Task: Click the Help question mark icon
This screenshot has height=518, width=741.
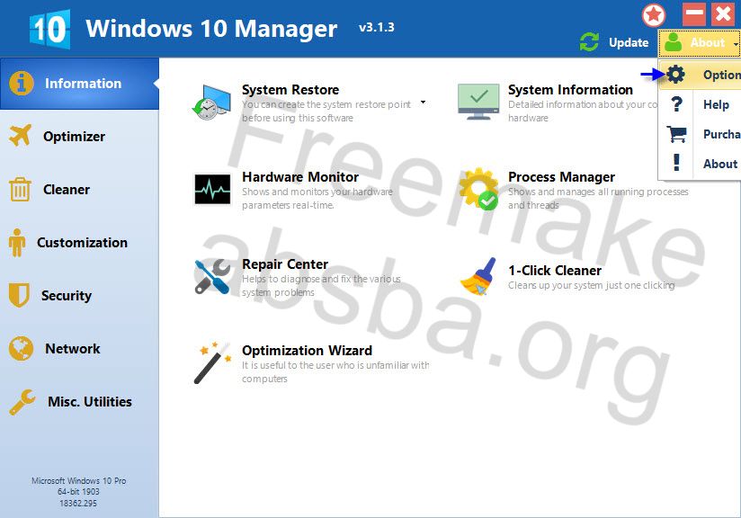Action: 677,104
